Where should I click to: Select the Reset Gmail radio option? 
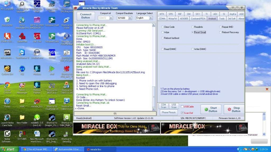193,32
